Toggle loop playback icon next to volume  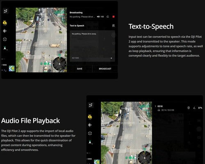click(108, 17)
